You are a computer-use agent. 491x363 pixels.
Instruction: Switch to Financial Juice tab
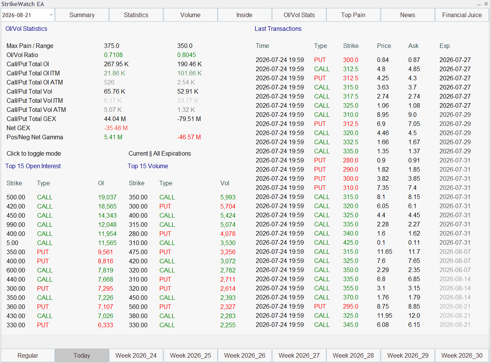click(462, 15)
